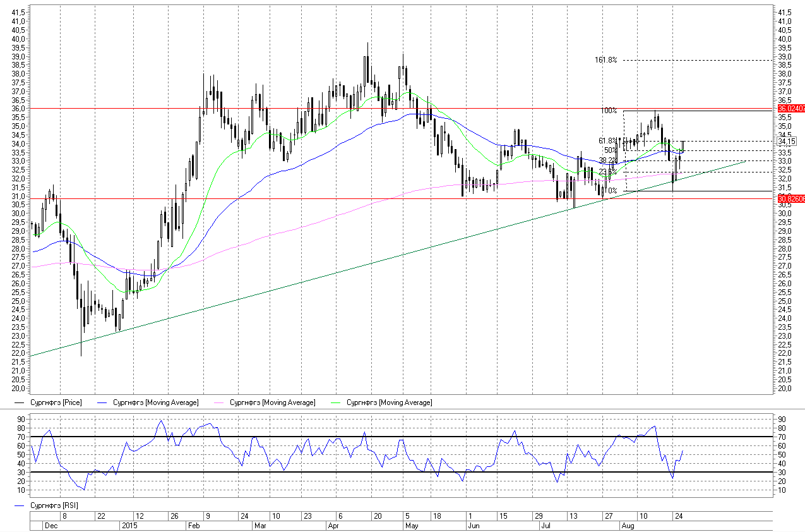Select the 161.8% Fibonacci extension label

pos(605,60)
